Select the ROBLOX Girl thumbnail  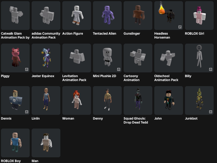pyautogui.click(x=199, y=15)
